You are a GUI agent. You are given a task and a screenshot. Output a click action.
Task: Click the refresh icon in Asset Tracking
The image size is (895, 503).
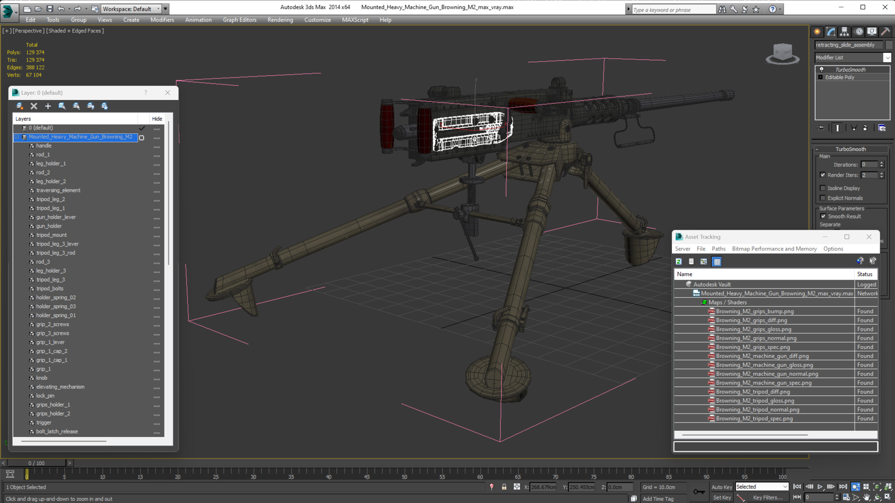point(679,261)
